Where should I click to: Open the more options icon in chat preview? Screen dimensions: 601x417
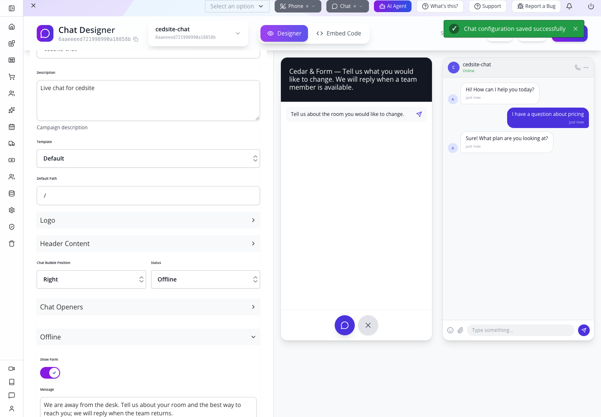point(586,67)
